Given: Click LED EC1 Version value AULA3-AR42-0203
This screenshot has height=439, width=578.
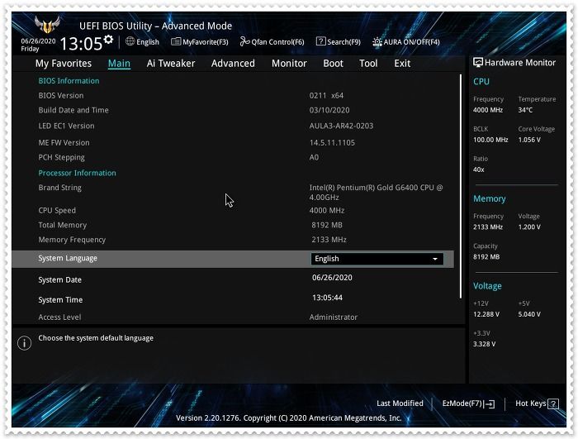Looking at the screenshot, I should click(341, 126).
